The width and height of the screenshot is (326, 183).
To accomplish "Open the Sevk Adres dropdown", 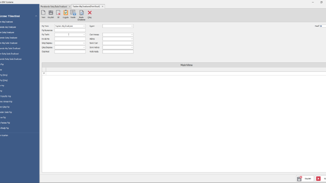I will [132, 47].
